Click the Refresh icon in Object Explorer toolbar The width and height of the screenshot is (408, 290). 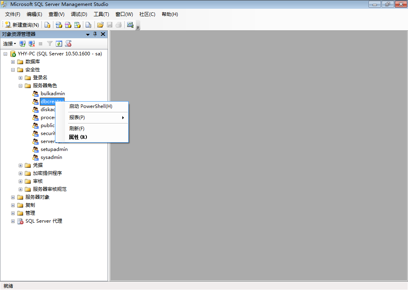(x=59, y=44)
